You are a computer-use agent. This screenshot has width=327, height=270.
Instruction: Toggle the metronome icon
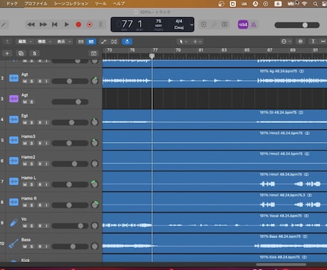coord(254,25)
